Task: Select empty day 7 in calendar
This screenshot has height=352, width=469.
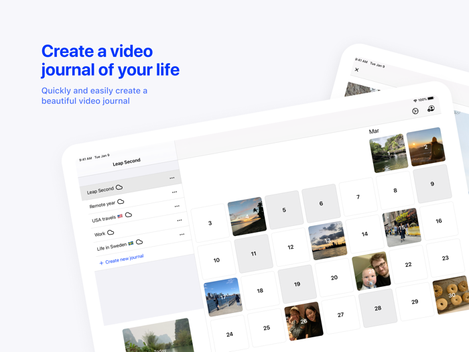Action: (x=358, y=196)
